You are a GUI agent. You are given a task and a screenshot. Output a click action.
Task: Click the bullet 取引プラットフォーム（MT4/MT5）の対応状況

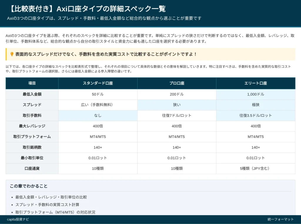pos(55,212)
